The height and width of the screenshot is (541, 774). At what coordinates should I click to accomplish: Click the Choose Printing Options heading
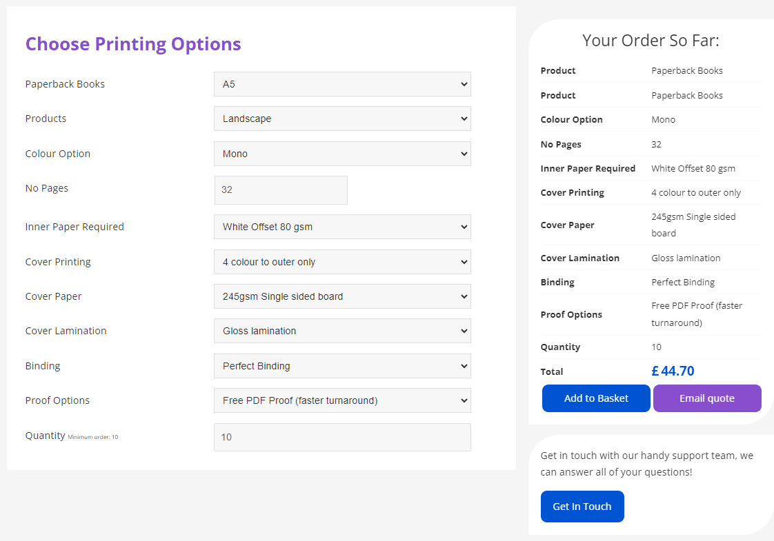pyautogui.click(x=133, y=44)
